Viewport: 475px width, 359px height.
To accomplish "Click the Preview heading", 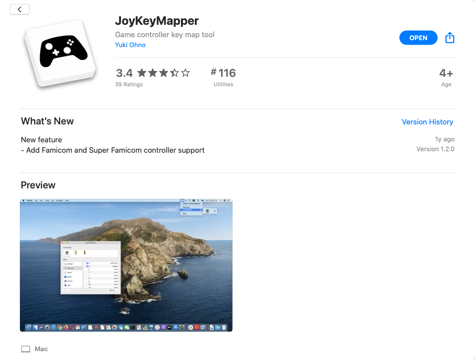I will point(38,185).
